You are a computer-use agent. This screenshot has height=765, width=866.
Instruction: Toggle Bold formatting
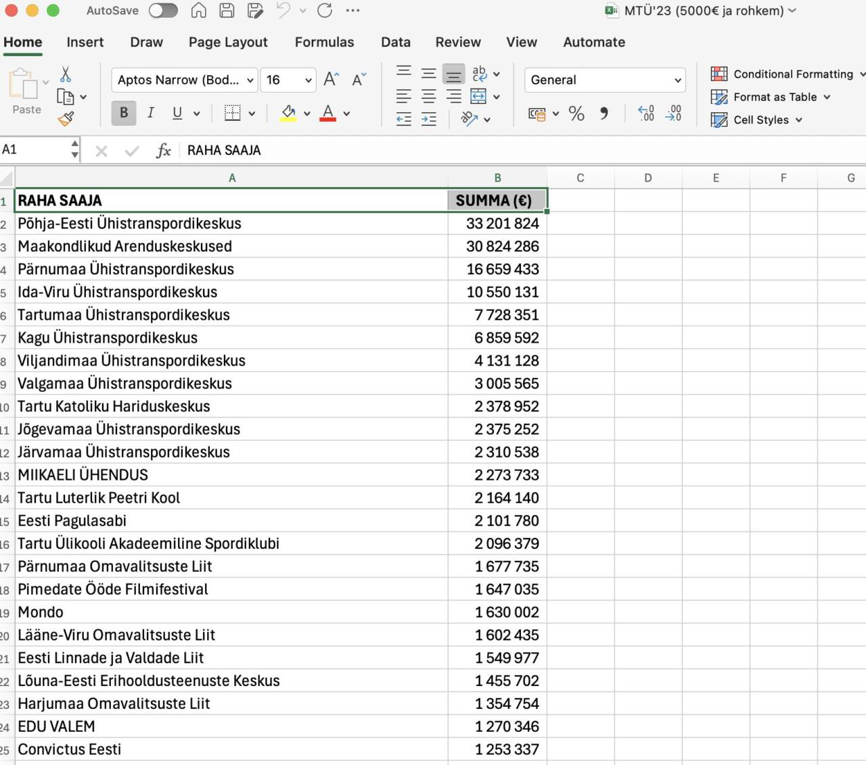tap(124, 113)
